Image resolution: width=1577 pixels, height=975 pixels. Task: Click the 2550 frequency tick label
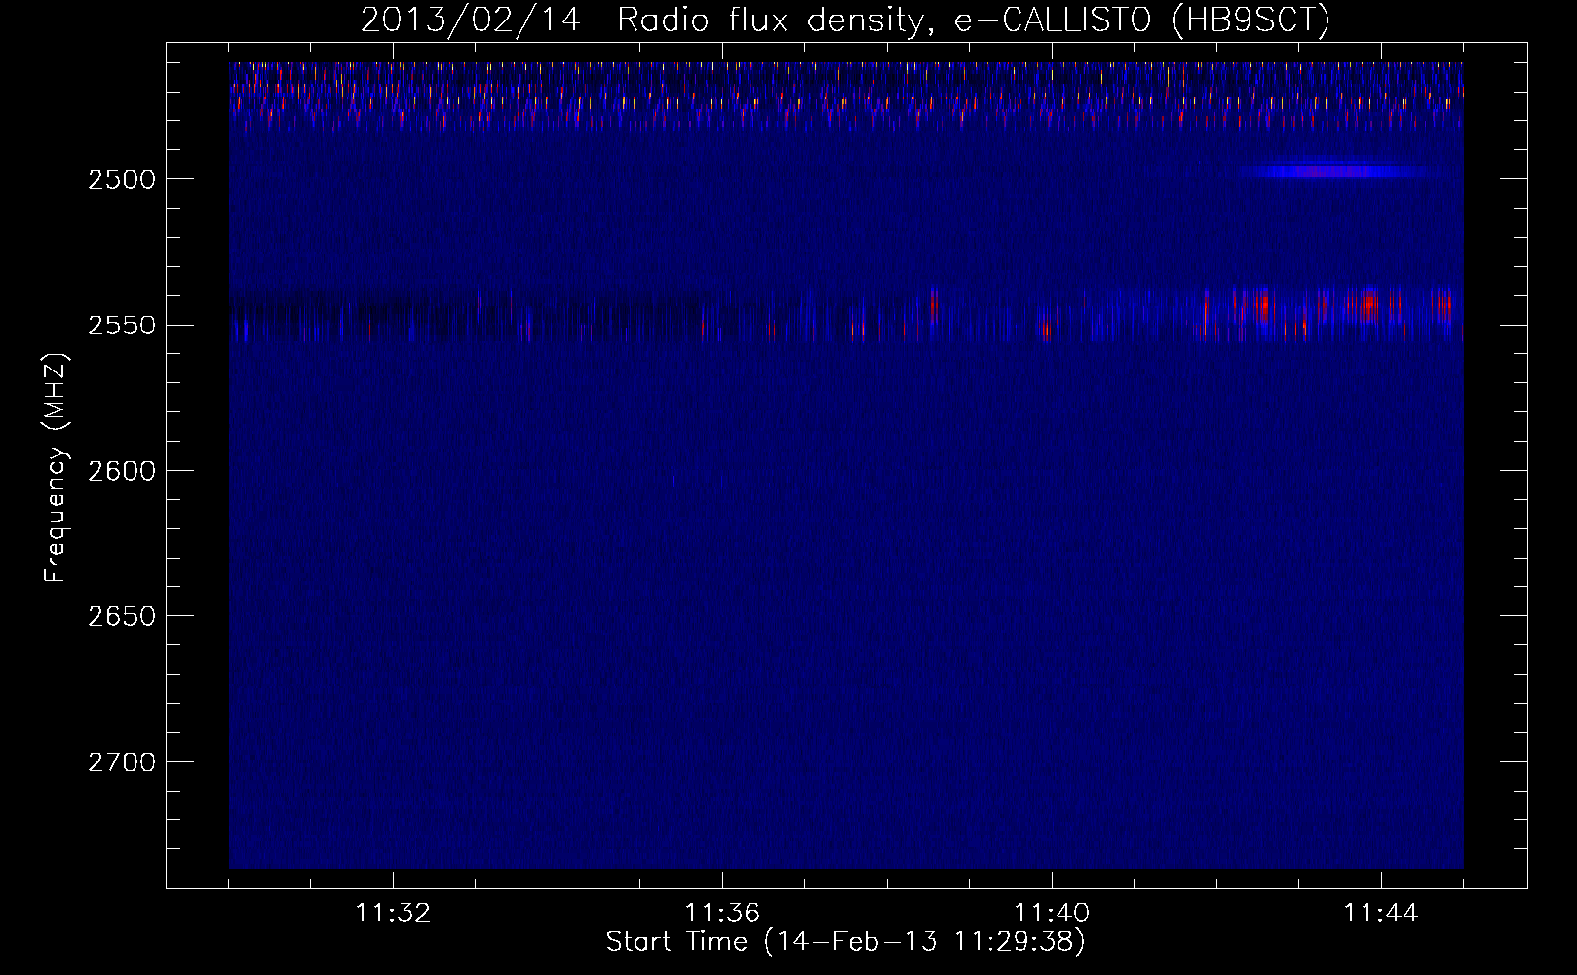click(x=122, y=326)
